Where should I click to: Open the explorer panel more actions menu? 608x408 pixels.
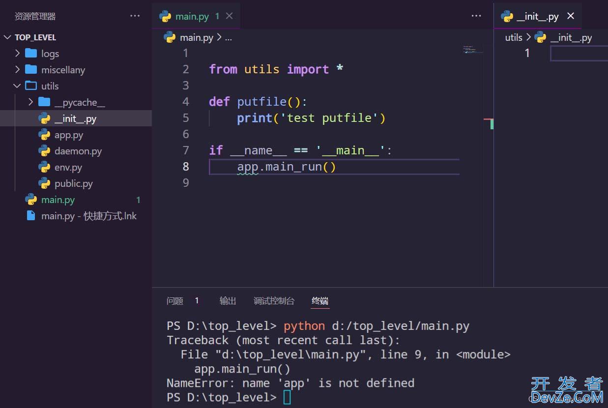[135, 16]
